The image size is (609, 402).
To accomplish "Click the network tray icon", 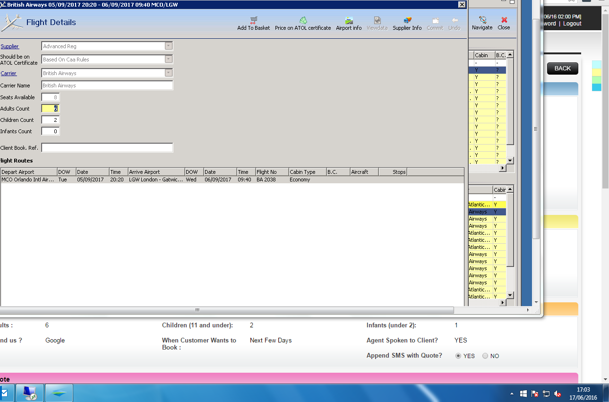I will (x=546, y=393).
